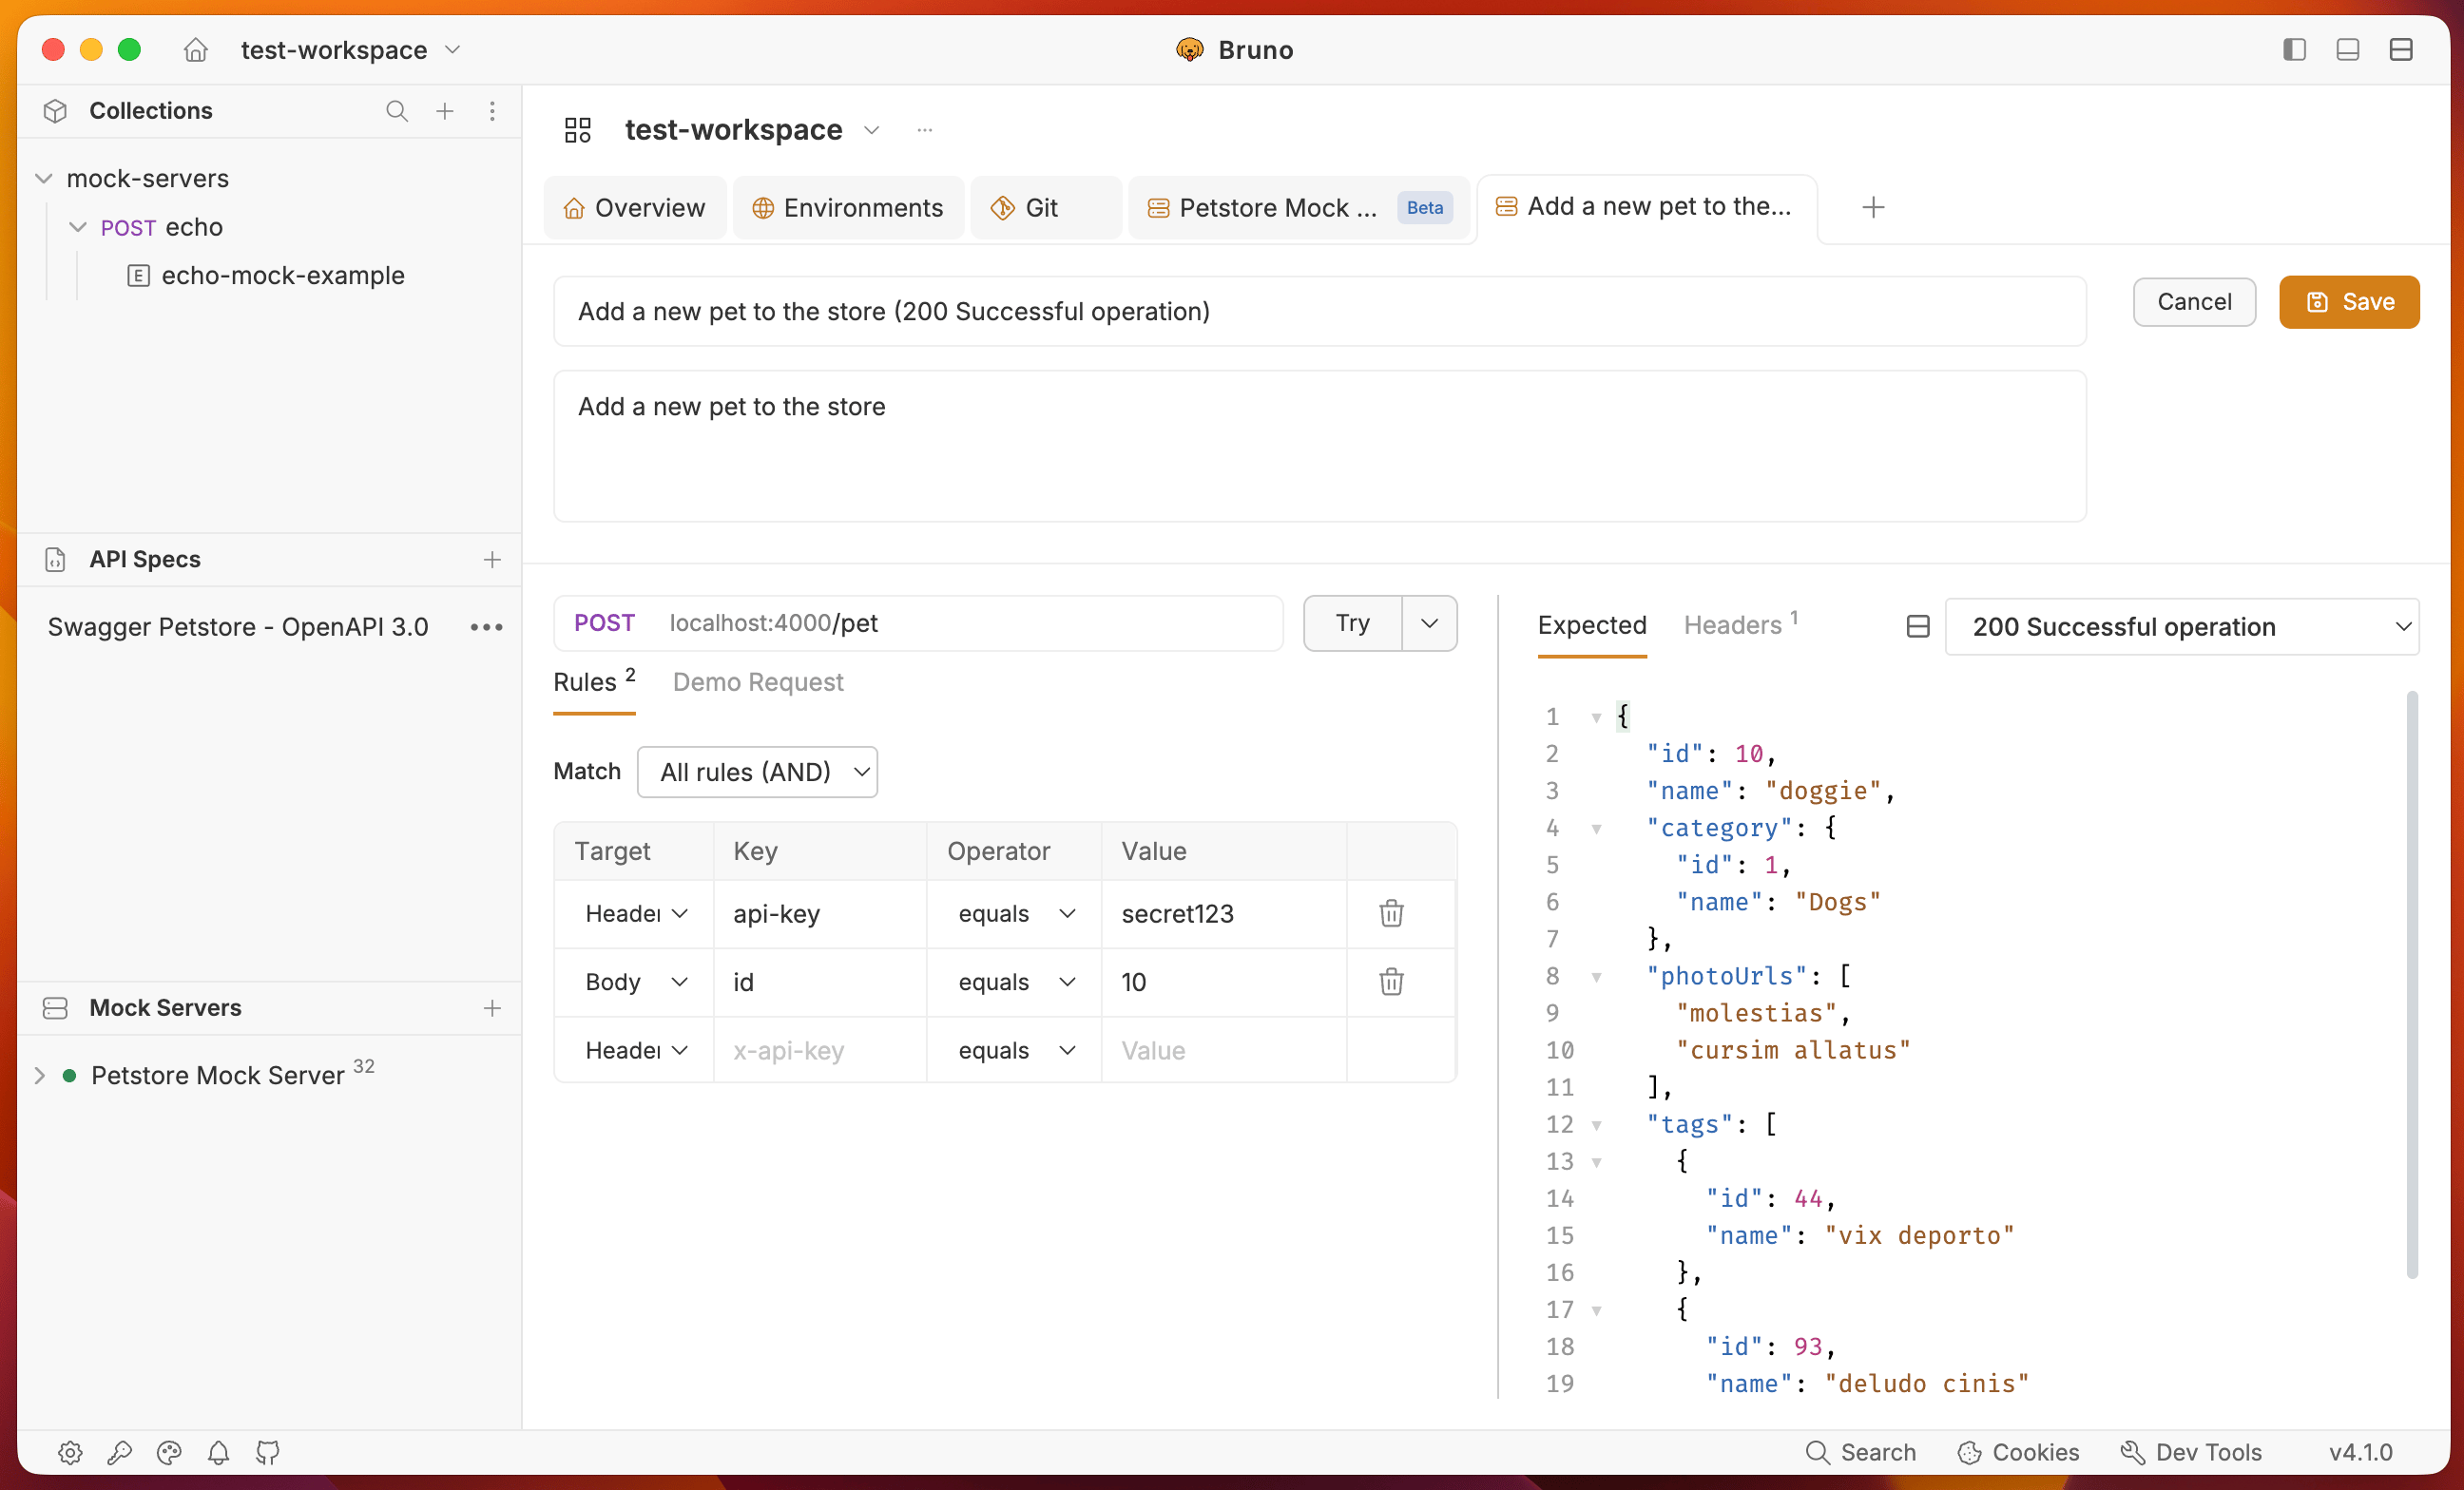Go to the home screen icon

[x=196, y=49]
